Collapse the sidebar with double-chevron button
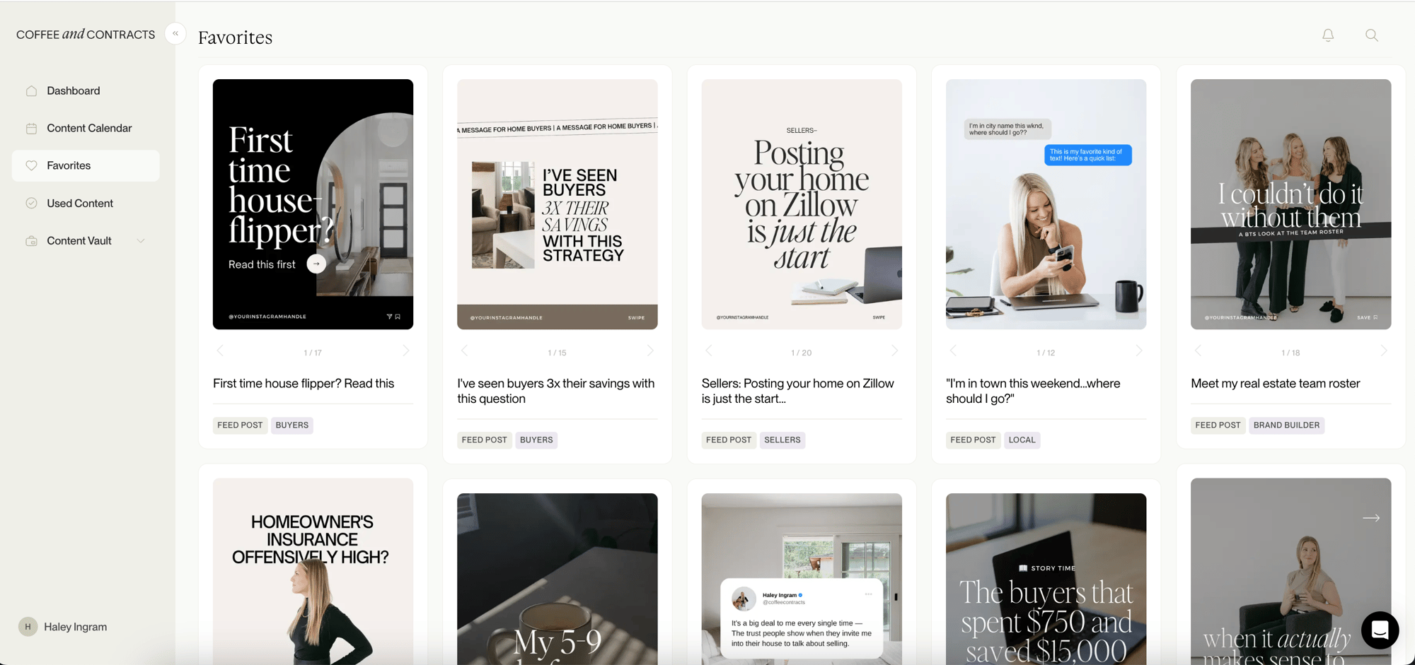 (175, 33)
